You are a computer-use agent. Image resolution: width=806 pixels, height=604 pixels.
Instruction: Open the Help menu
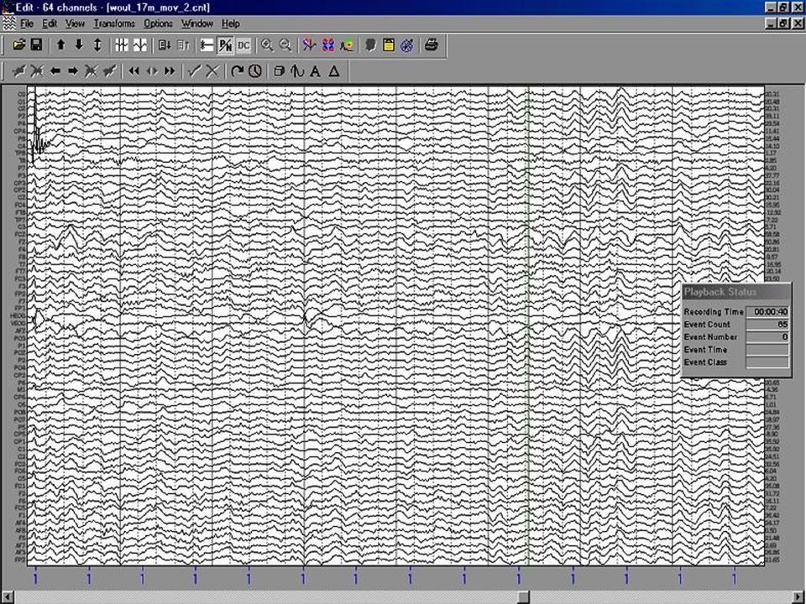pos(231,23)
